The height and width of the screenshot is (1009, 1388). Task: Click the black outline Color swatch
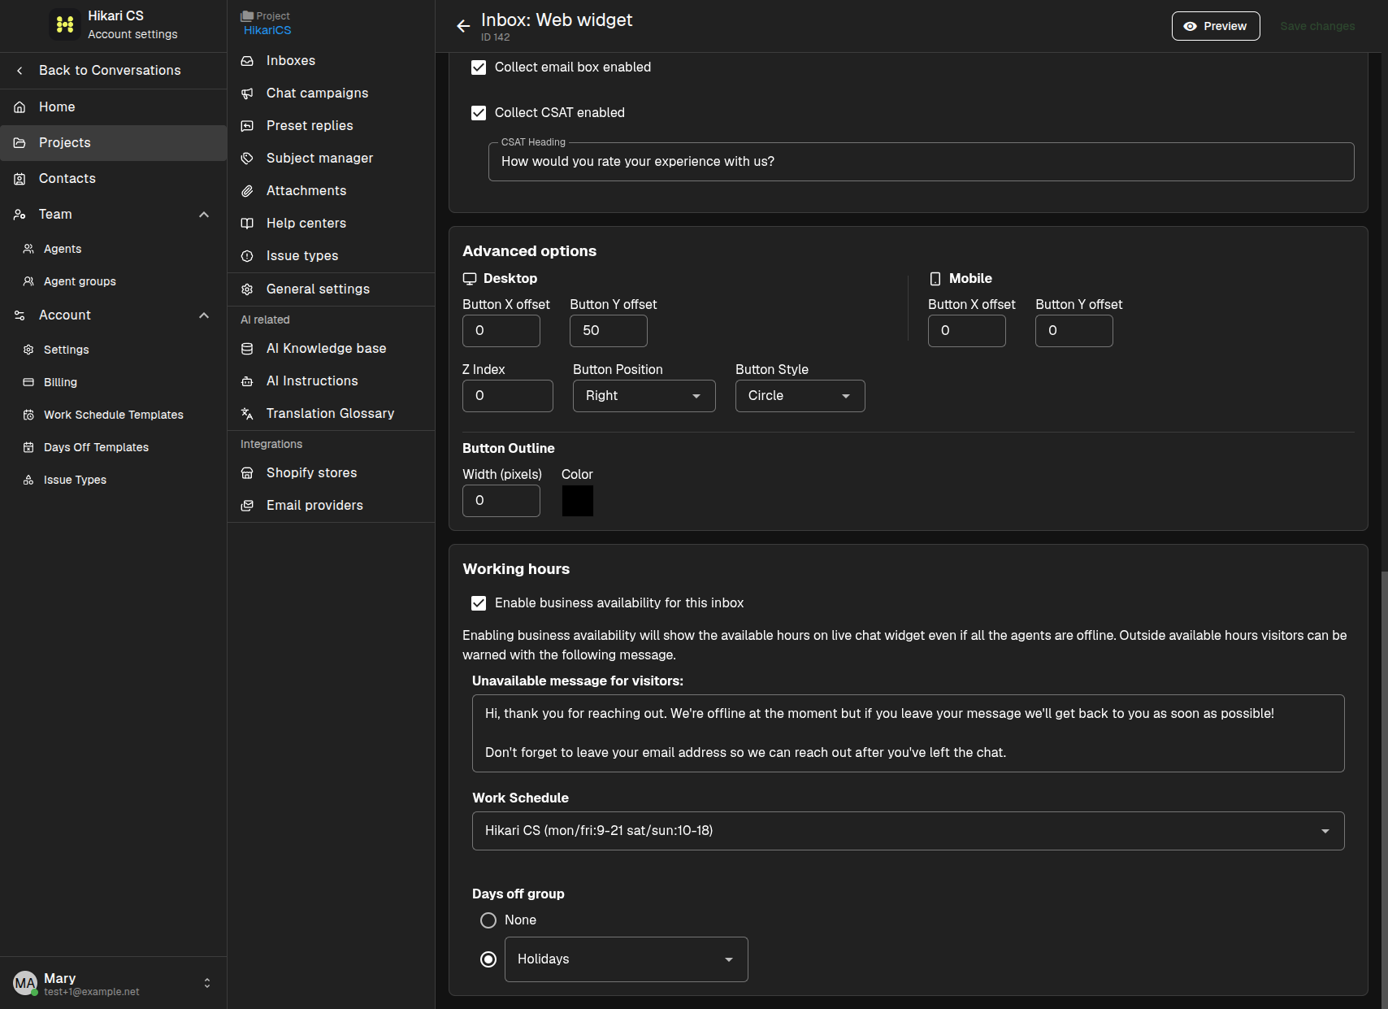tap(578, 501)
